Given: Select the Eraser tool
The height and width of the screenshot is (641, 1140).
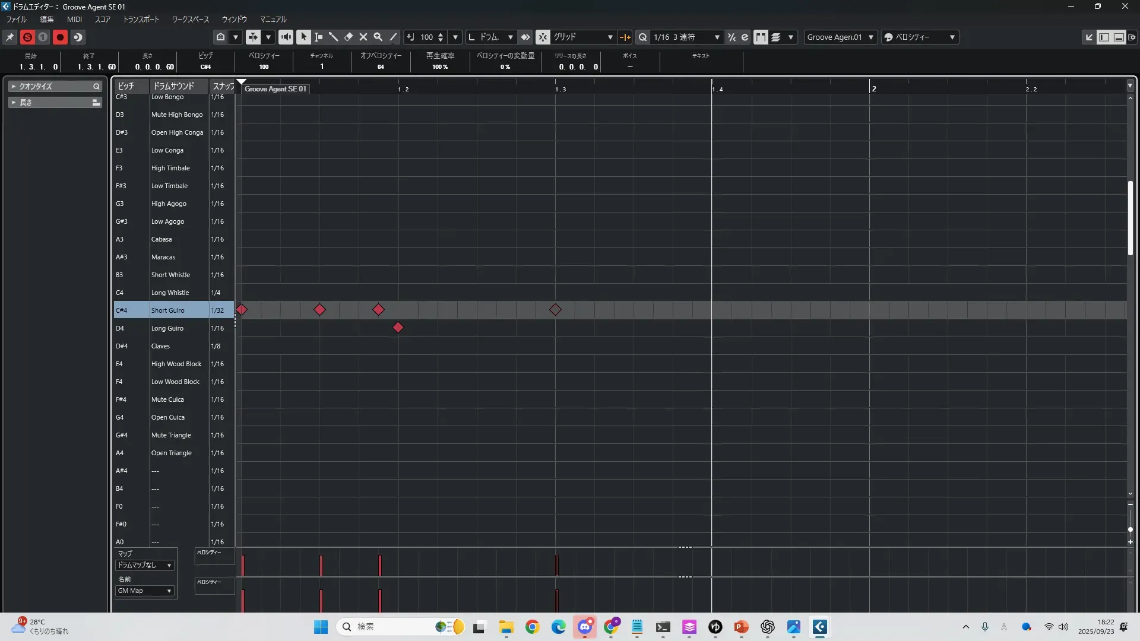Looking at the screenshot, I should (349, 37).
